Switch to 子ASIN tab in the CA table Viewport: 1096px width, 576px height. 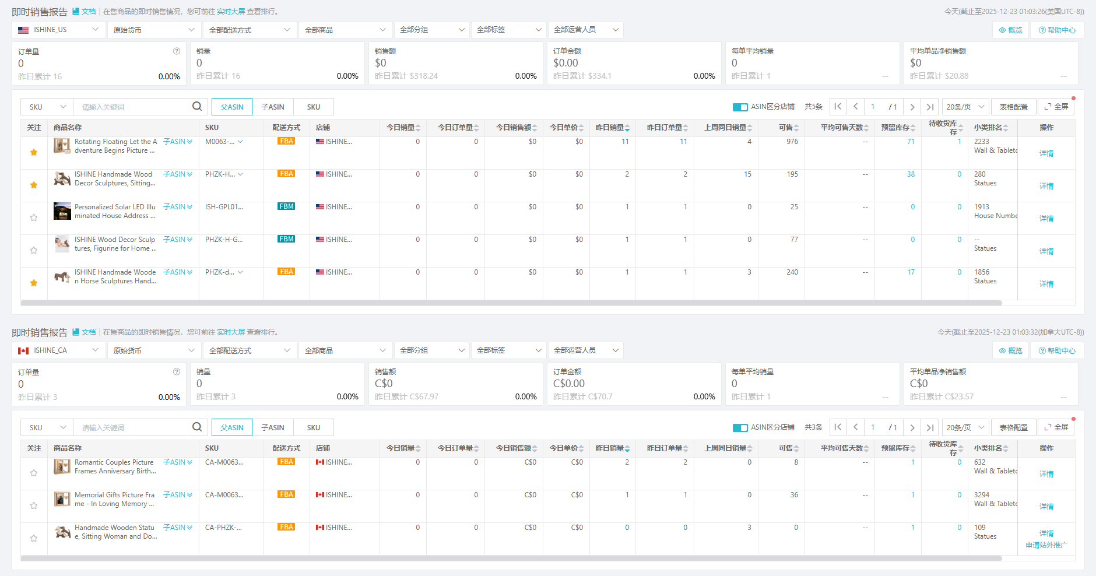tap(273, 427)
